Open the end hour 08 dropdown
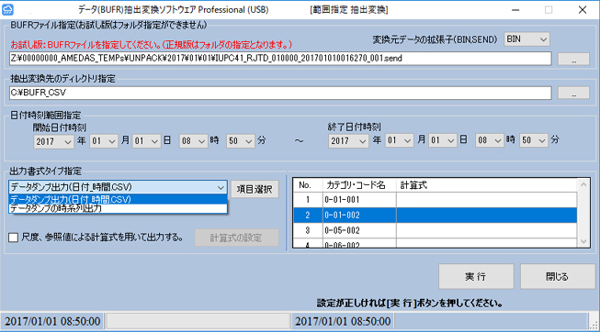The height and width of the screenshot is (332, 600). pos(490,141)
